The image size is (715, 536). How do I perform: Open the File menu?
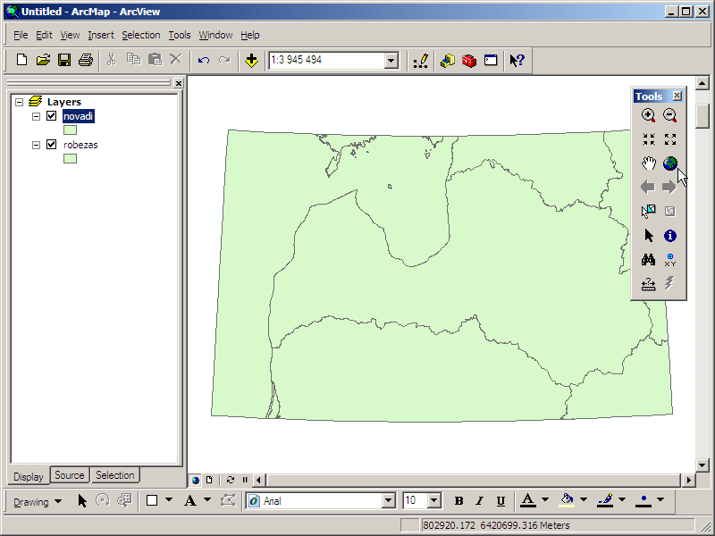click(21, 35)
